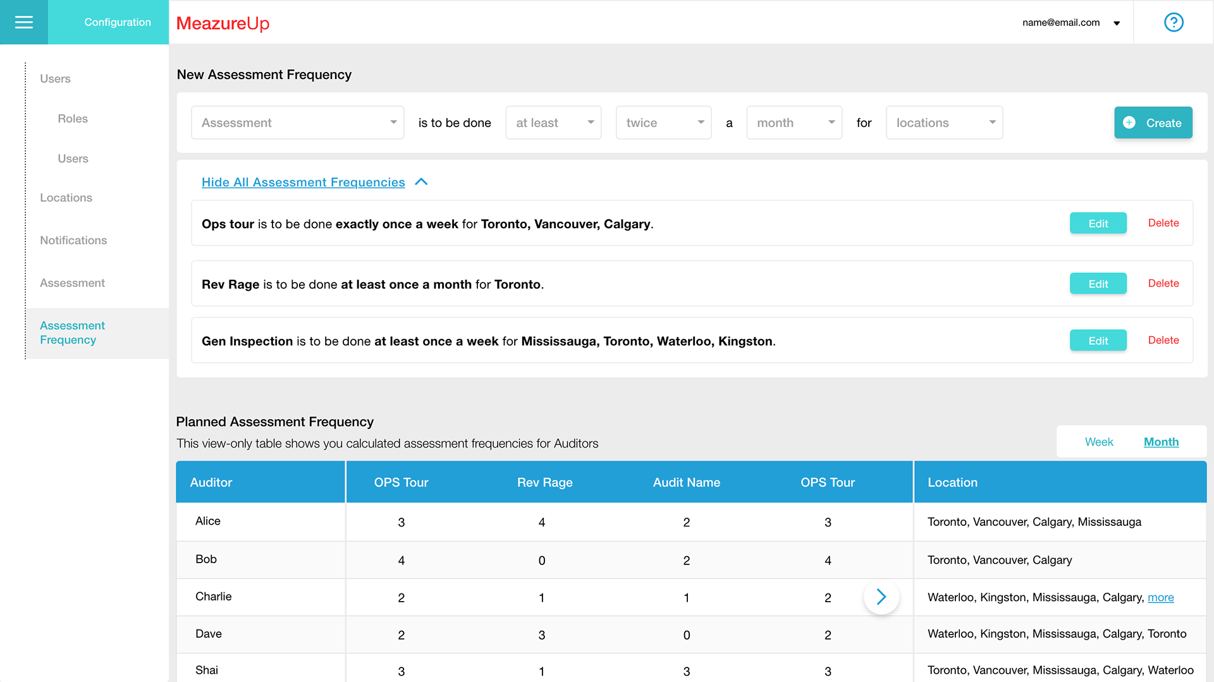1214x682 pixels.
Task: Open the 'twice' frequency dropdown
Action: (664, 123)
